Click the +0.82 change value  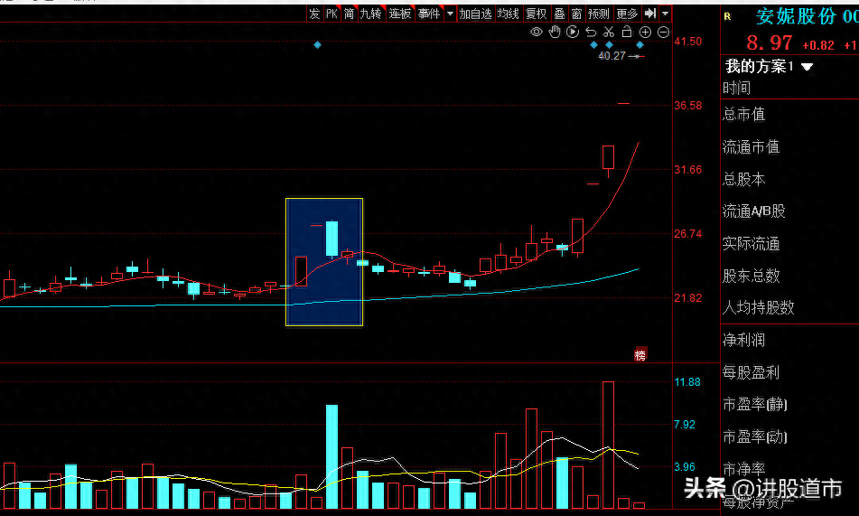click(818, 45)
